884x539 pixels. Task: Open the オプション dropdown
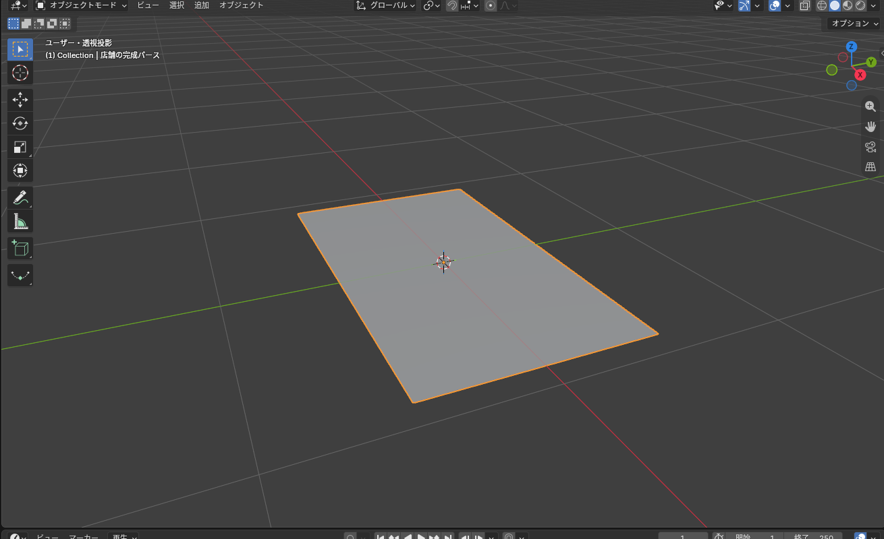click(855, 24)
